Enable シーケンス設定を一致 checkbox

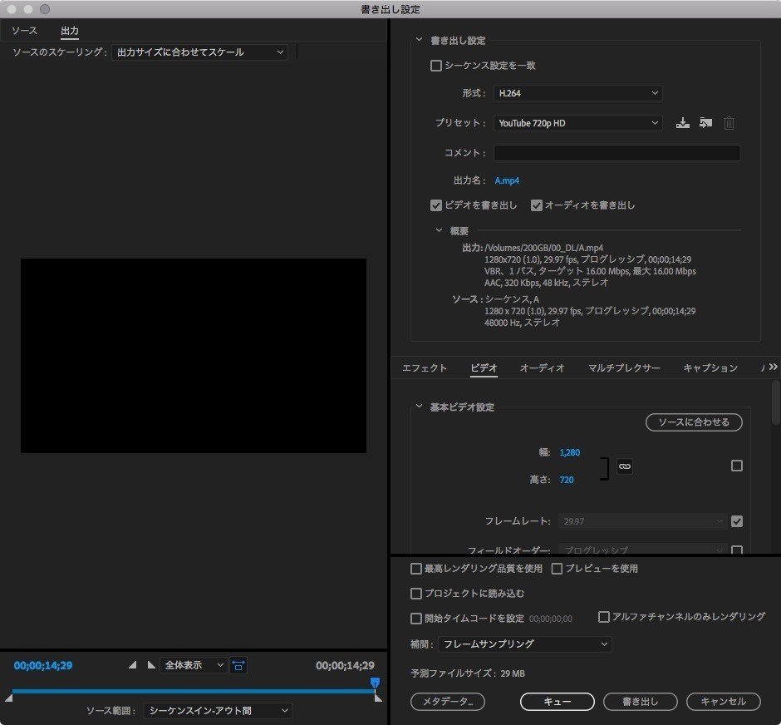point(436,66)
